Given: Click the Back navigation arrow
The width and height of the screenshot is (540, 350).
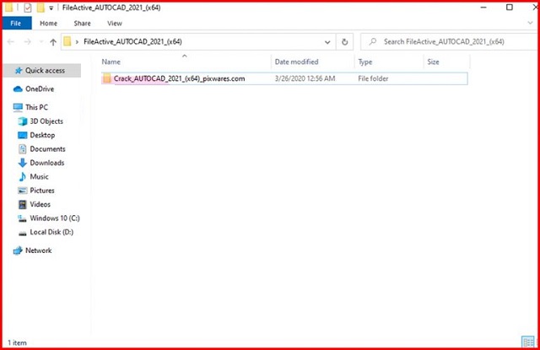Looking at the screenshot, I should click(x=11, y=42).
